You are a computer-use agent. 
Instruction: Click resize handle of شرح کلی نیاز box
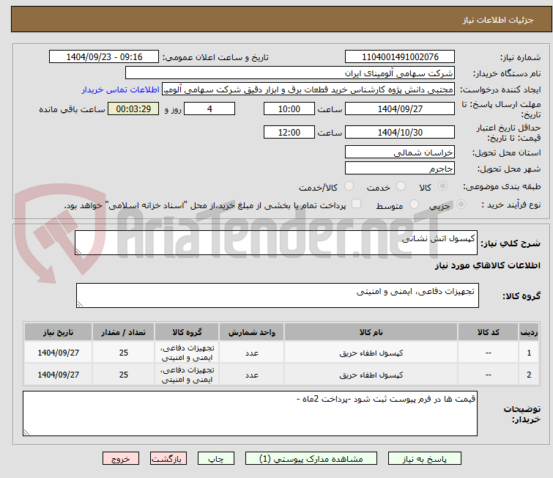[x=78, y=251]
